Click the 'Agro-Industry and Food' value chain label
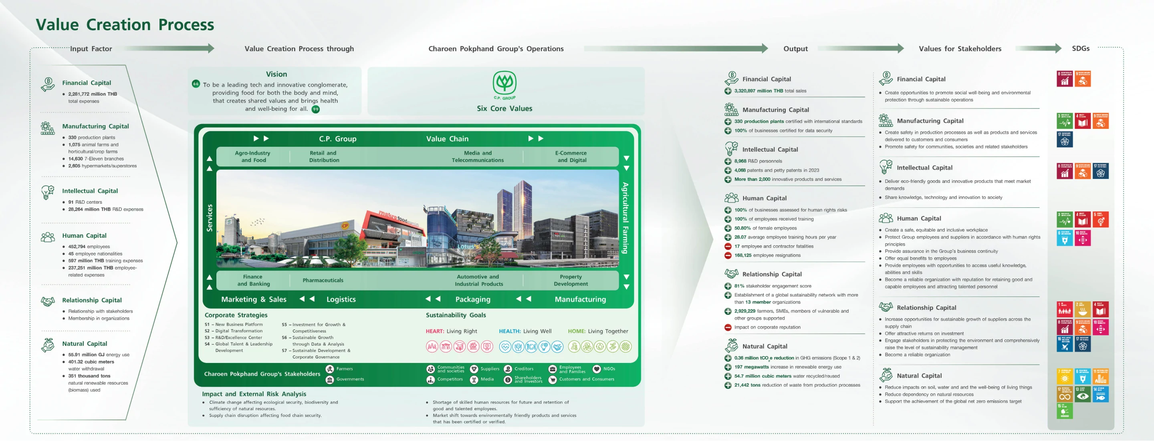 253,156
